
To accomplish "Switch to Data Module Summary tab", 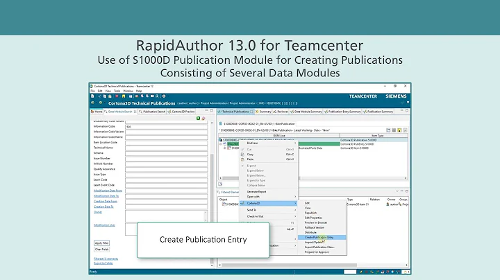I will [x=306, y=112].
